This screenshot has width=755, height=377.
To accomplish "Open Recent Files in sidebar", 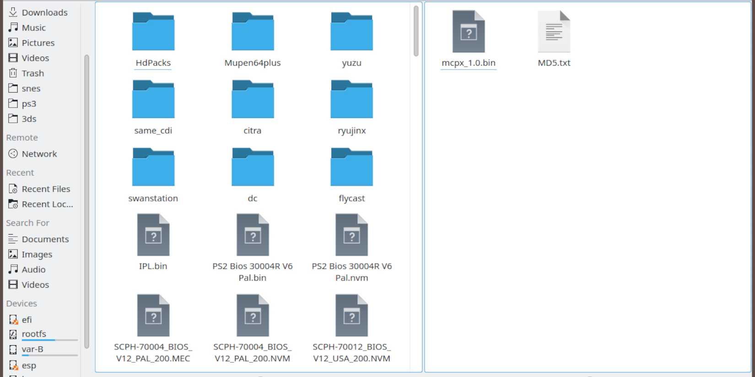I will [46, 189].
